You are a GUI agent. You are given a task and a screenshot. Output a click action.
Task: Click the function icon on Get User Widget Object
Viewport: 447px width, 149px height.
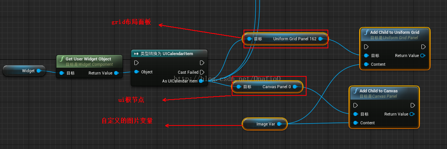pos(62,59)
